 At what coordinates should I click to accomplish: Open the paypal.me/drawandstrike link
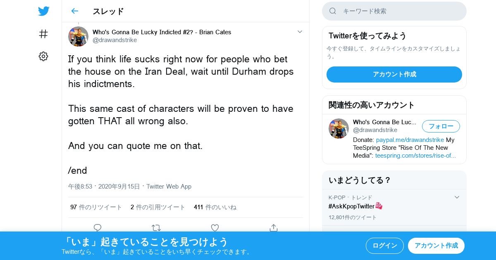410,140
